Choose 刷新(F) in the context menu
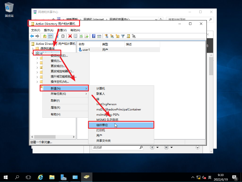 click(66, 101)
